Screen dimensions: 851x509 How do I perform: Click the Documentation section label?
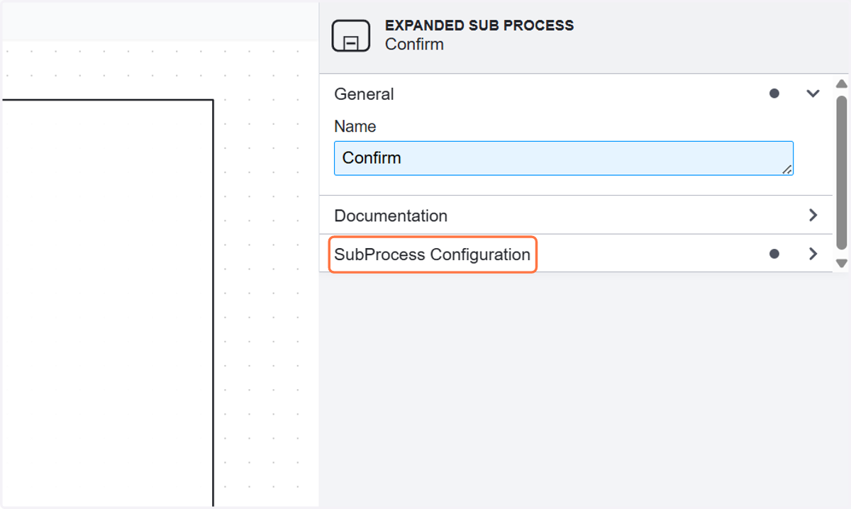pyautogui.click(x=391, y=216)
